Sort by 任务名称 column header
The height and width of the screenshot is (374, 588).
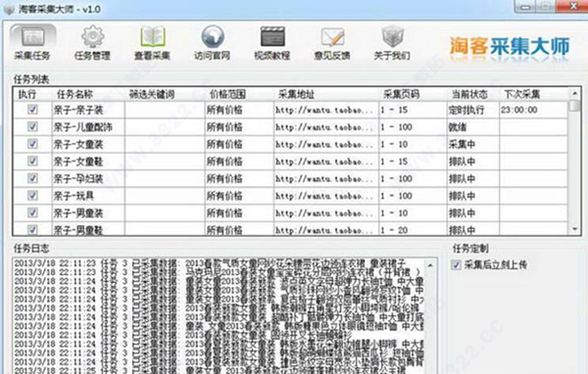coord(74,94)
